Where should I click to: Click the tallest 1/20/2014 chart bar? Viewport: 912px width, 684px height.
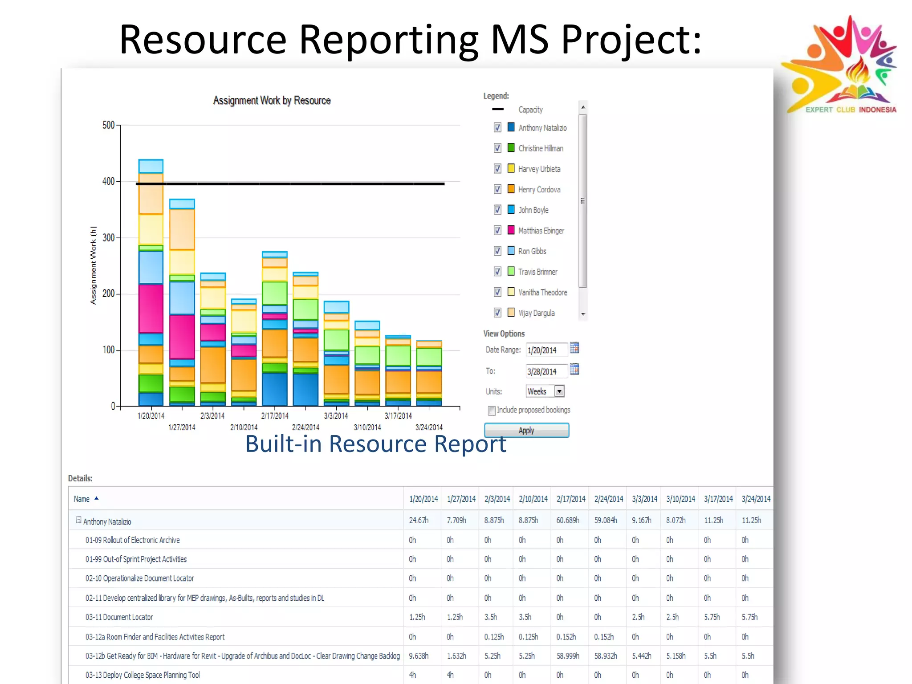coord(151,282)
